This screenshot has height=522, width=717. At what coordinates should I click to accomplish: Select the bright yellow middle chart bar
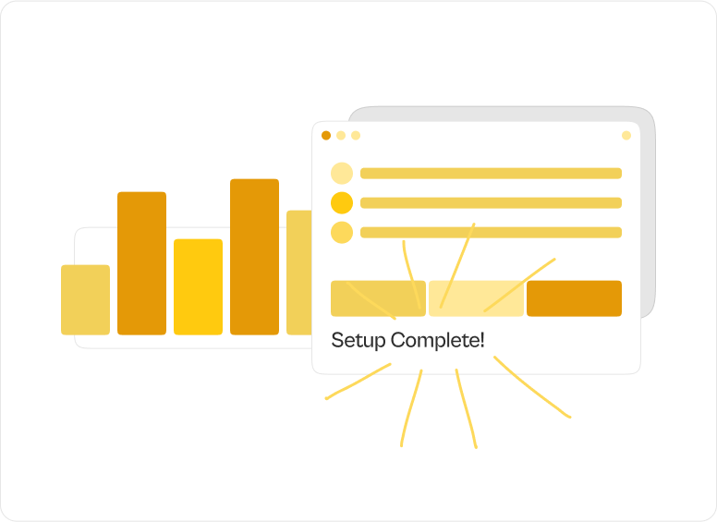(x=198, y=287)
